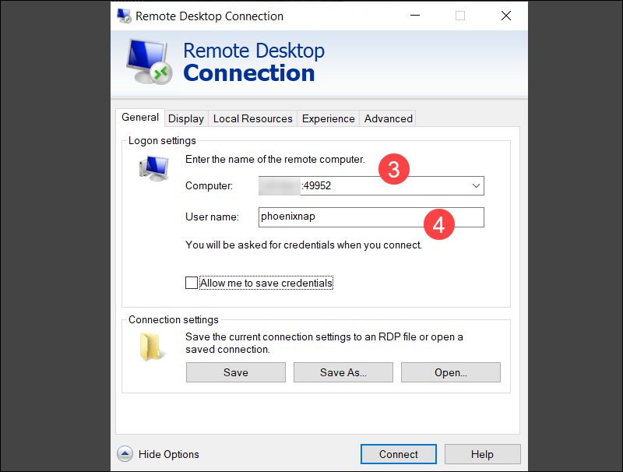Click the computer icon in Logon settings

(154, 168)
